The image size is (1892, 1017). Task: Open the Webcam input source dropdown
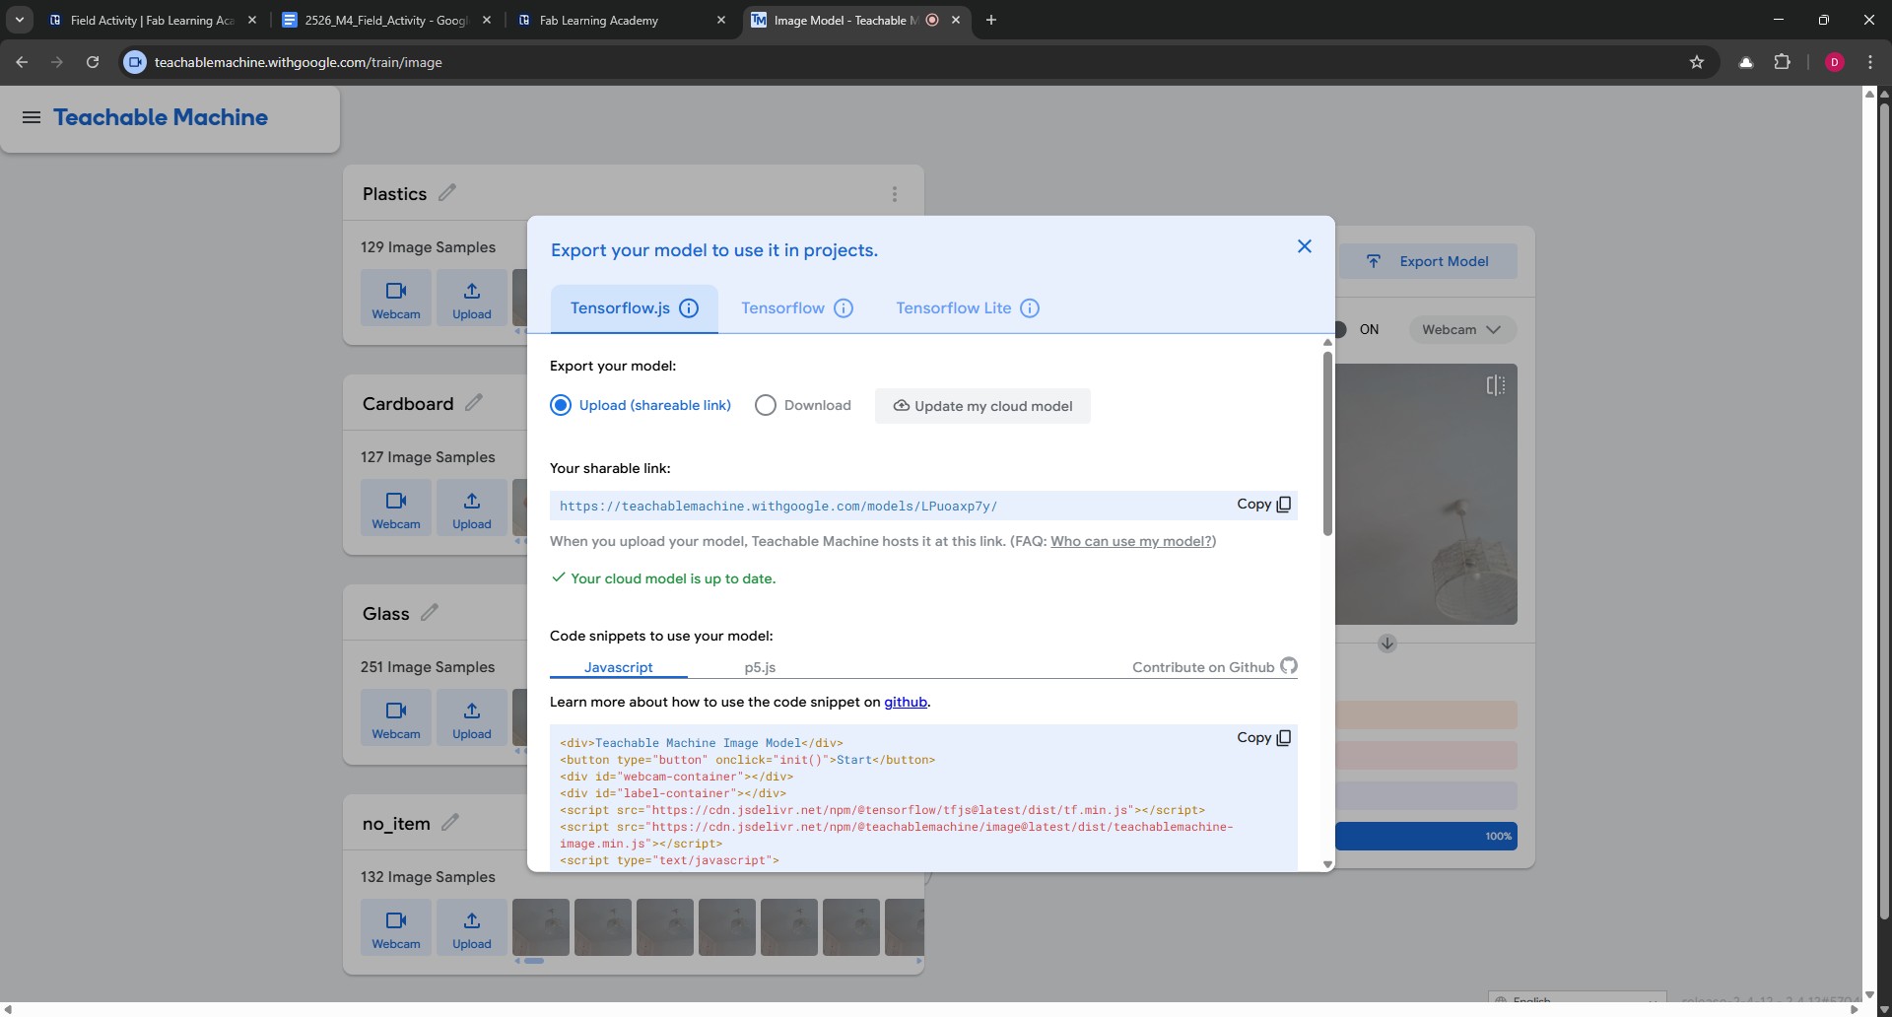[x=1461, y=329]
